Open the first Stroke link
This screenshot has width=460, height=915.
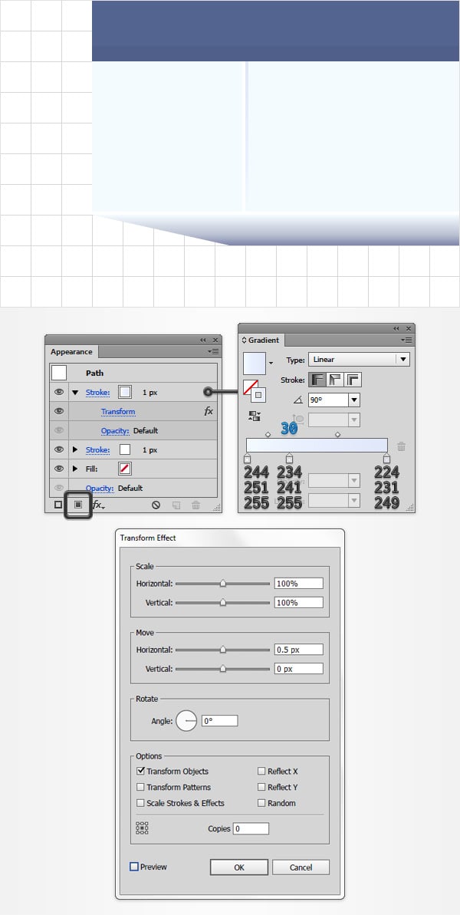coord(98,393)
